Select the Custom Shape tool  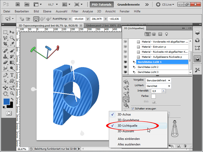[12, 81]
